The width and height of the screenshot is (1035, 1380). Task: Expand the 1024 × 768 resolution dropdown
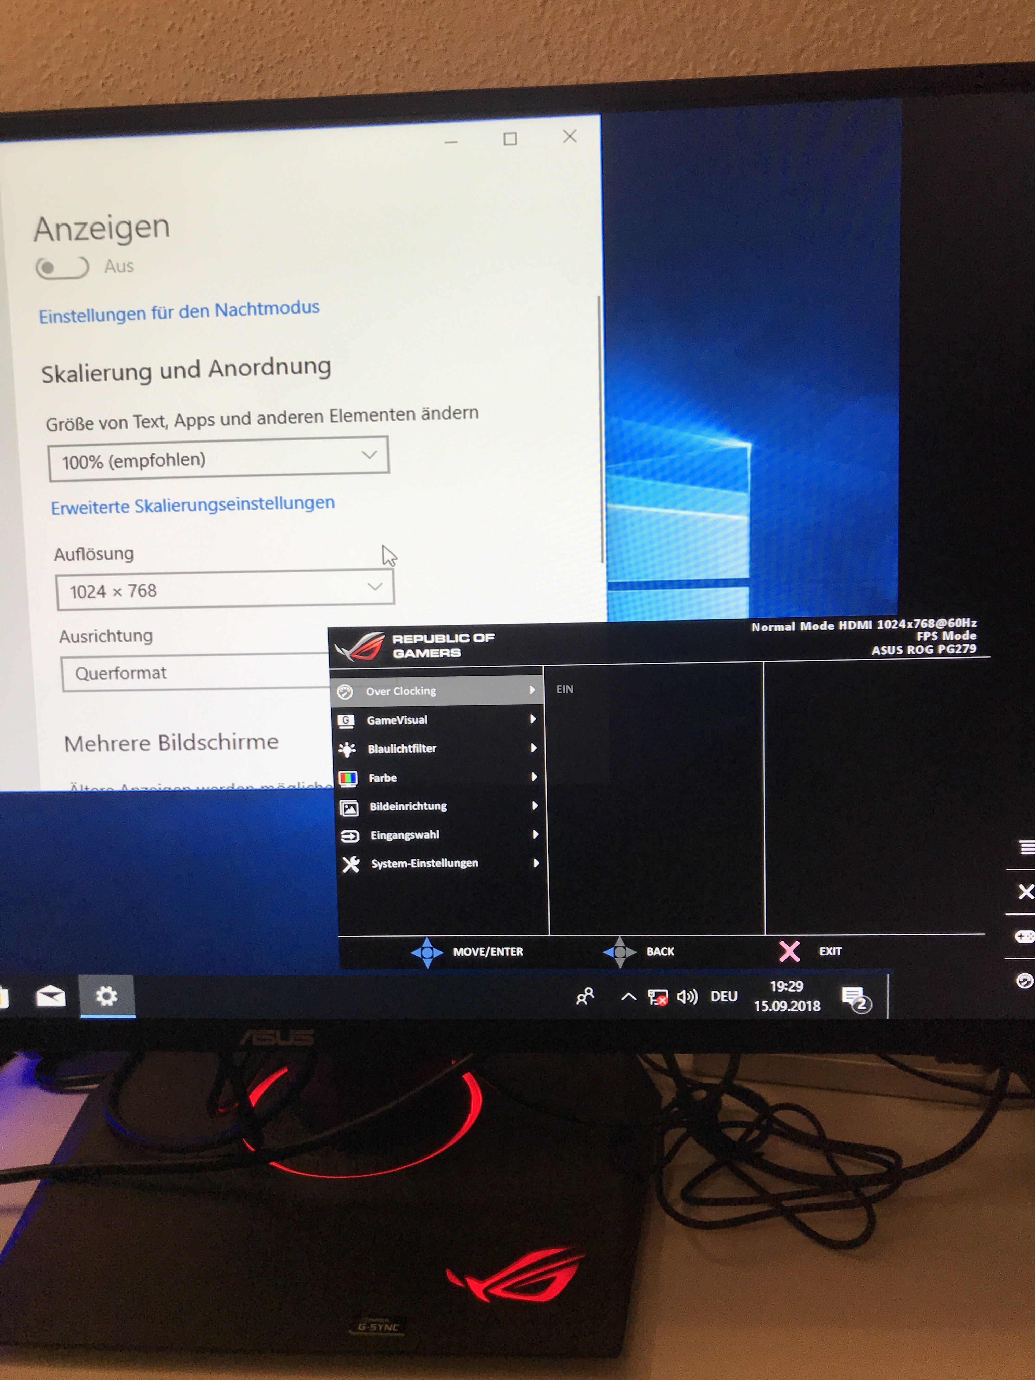pos(225,589)
